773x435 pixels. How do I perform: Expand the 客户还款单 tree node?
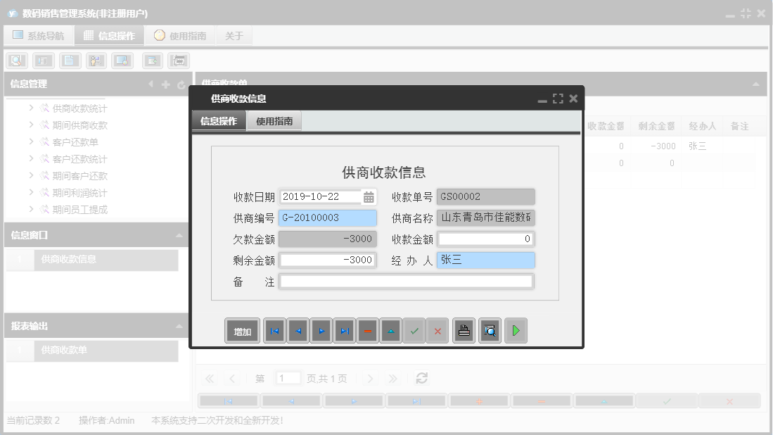(30, 141)
